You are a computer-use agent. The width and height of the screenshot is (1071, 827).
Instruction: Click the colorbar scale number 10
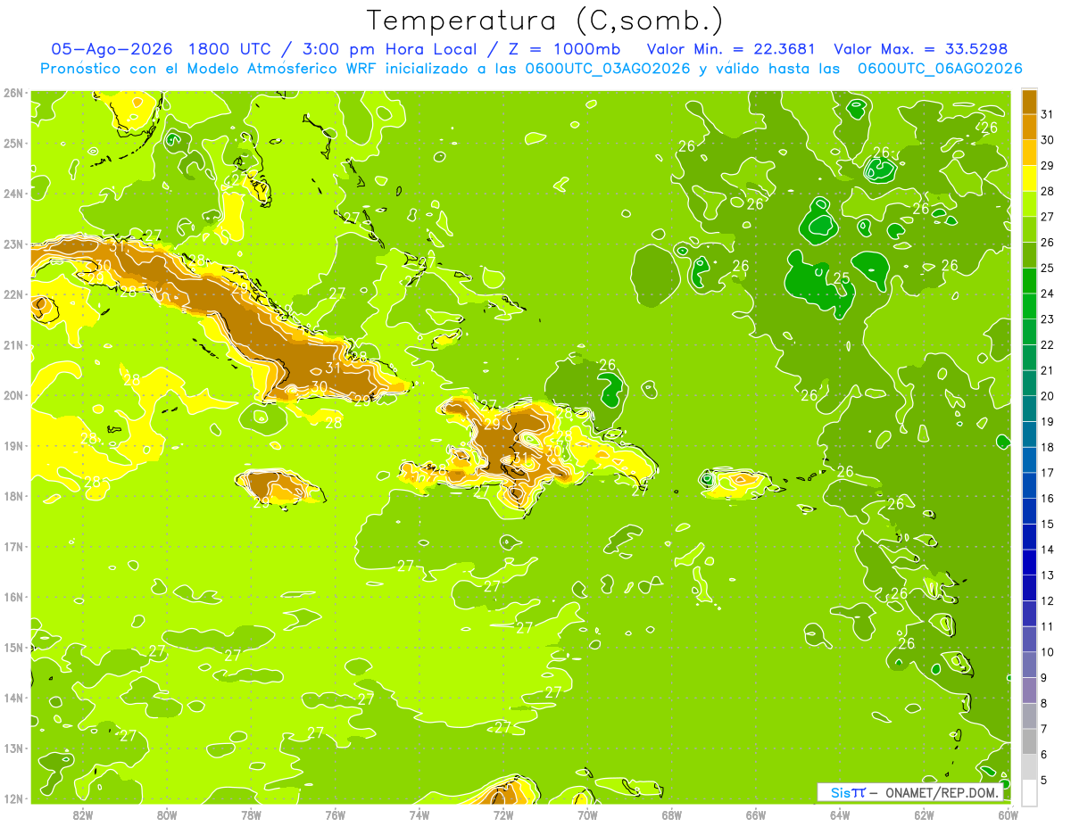(1047, 652)
